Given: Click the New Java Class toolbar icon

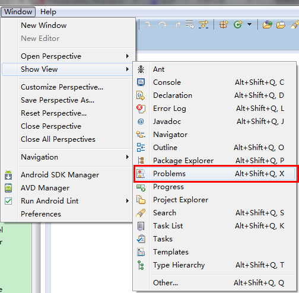Looking at the screenshot, I should click(x=238, y=25).
